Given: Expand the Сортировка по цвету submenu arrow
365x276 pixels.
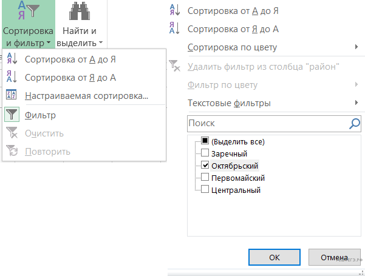Looking at the screenshot, I should (356, 47).
